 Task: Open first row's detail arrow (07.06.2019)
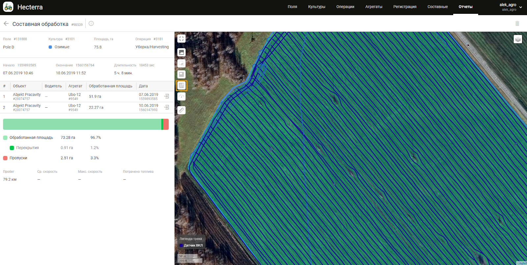(167, 96)
